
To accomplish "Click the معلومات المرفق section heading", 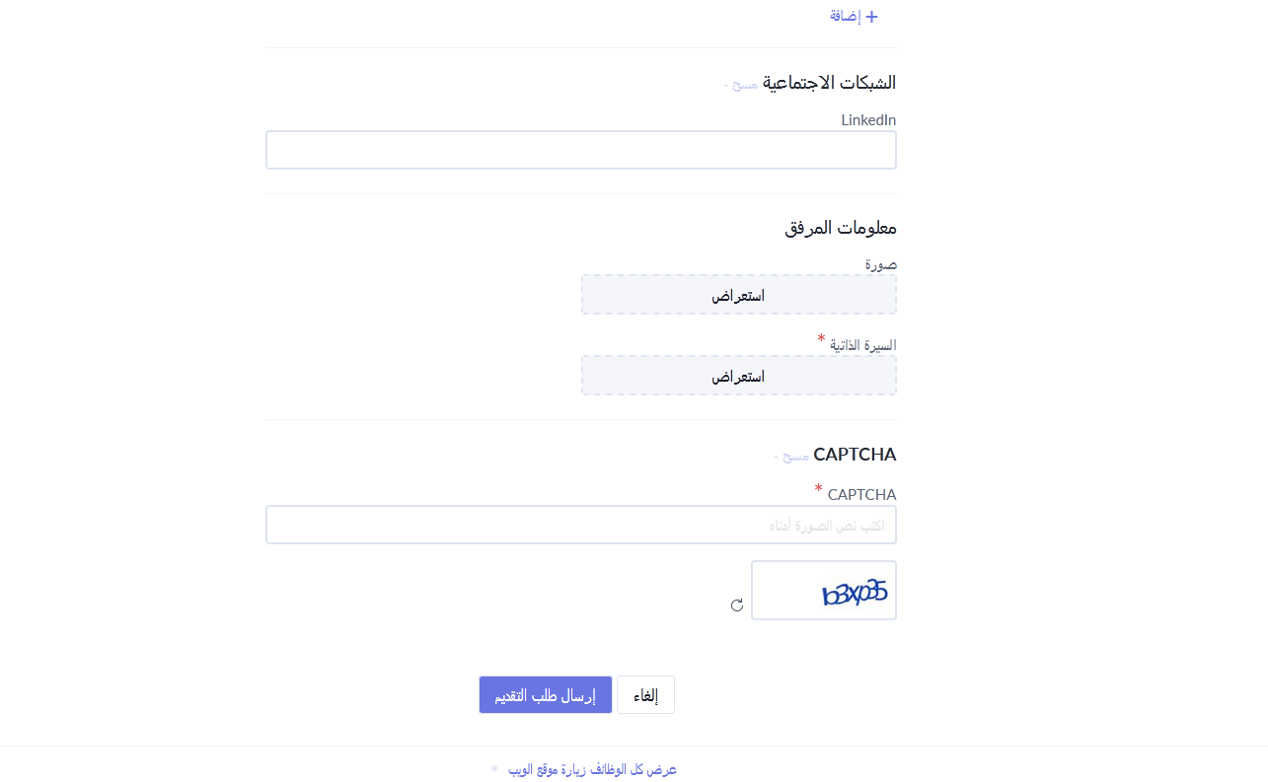I will pos(841,228).
